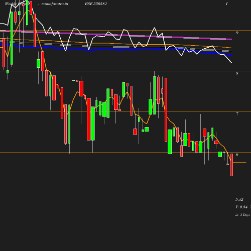This screenshot has height=251, width=251.
Task: Click the '3 Days' text
Action: click(x=245, y=215)
